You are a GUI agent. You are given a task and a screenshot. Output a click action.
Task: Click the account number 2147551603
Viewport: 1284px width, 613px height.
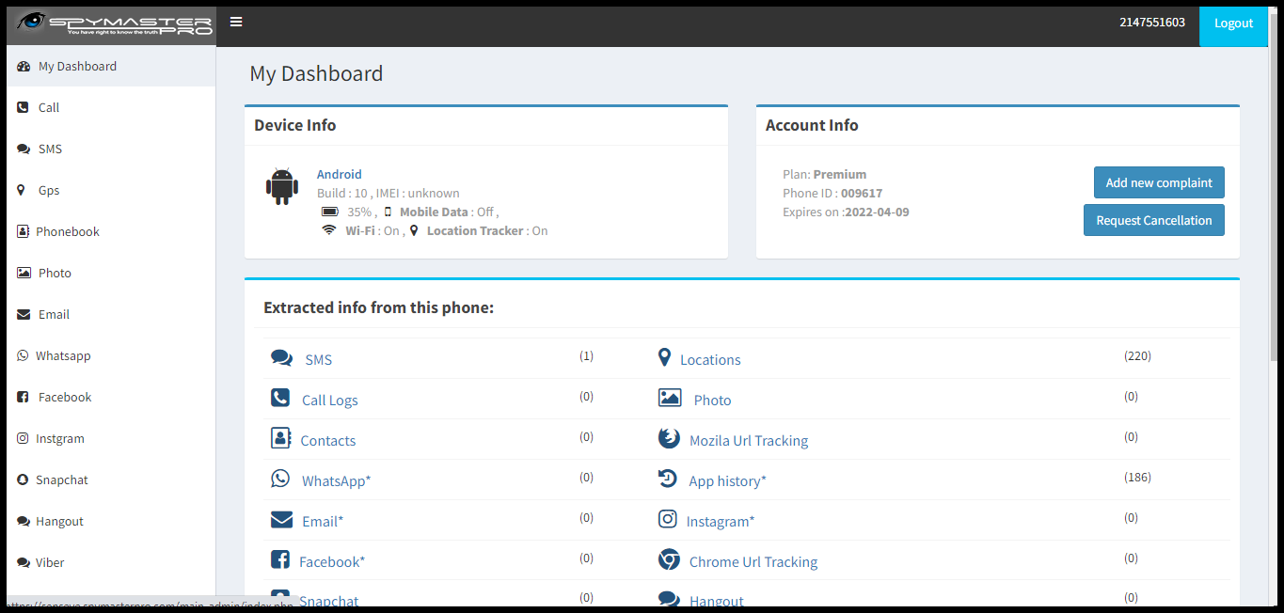[1152, 23]
